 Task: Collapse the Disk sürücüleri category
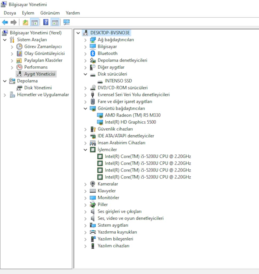[x=85, y=74]
